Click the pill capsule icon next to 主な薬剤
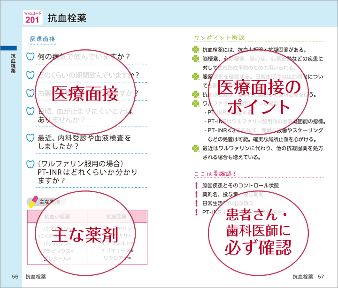Screen dimensions: 338x288 pos(32,202)
